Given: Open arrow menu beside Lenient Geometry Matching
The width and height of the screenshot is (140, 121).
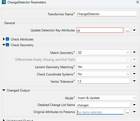Looking at the screenshot, I should [134, 67].
